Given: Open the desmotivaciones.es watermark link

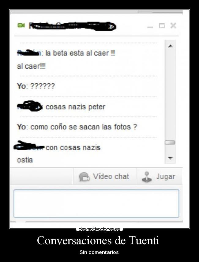Looking at the screenshot, I should pyautogui.click(x=99, y=229).
